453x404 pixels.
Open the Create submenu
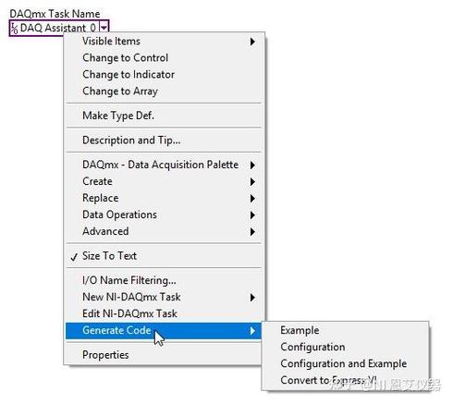coord(164,181)
